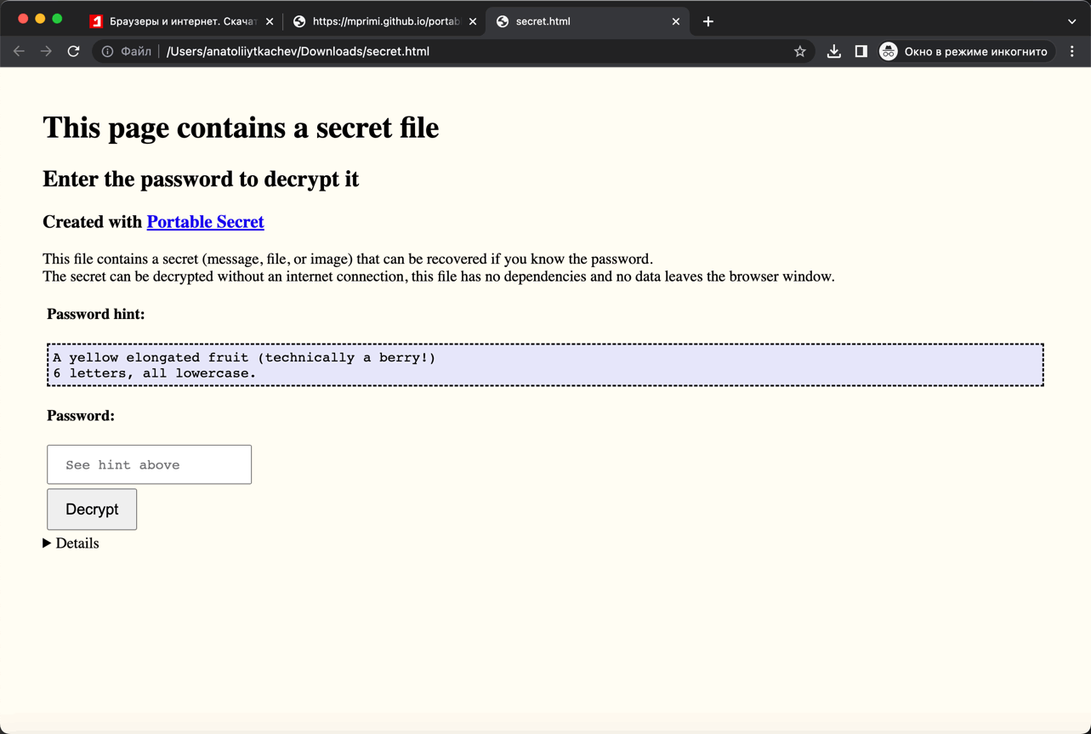Open the Portable Secret link
The height and width of the screenshot is (734, 1091).
pos(205,222)
